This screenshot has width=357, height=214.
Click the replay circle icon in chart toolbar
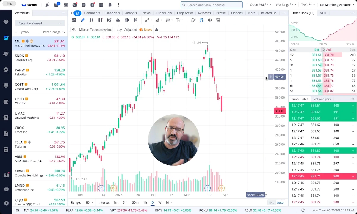(x=127, y=20)
